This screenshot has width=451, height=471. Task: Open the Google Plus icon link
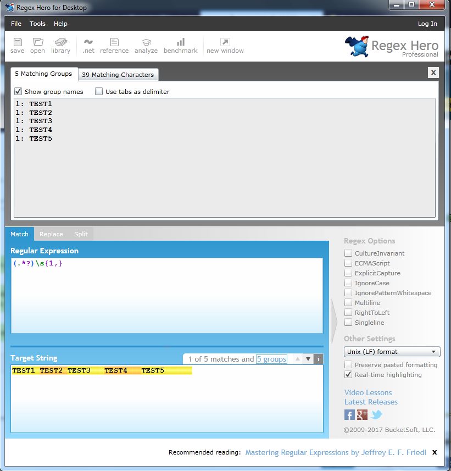[362, 415]
